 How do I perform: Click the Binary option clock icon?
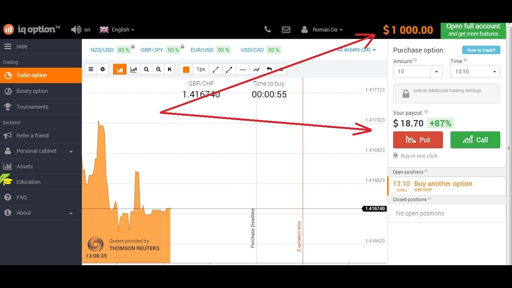8,91
